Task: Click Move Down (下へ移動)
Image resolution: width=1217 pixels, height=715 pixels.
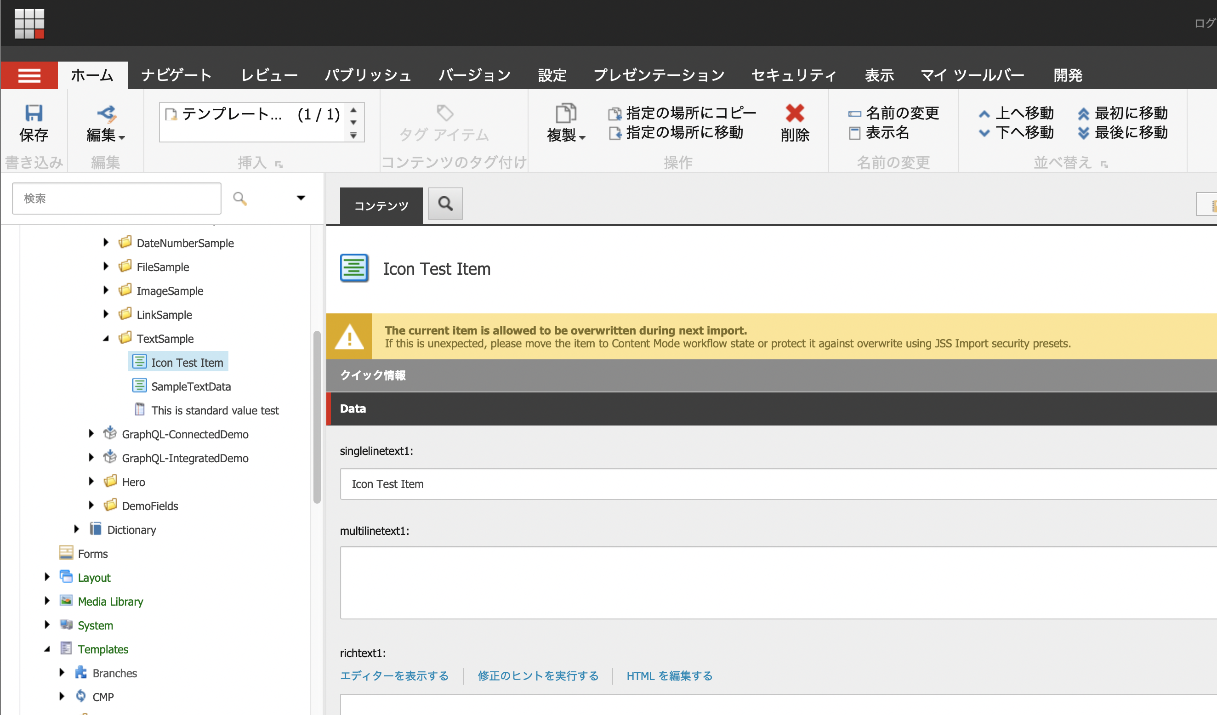Action: [1016, 132]
